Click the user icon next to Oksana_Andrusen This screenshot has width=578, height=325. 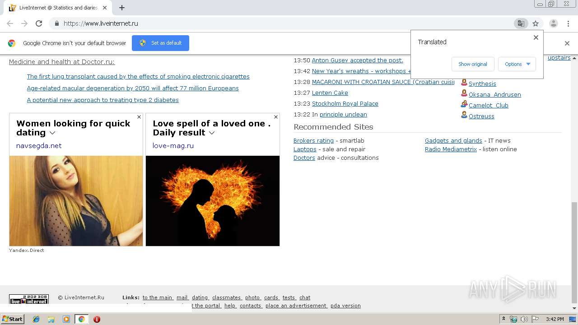[x=464, y=94]
